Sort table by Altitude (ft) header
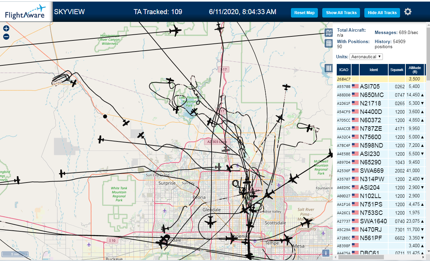 click(415, 70)
